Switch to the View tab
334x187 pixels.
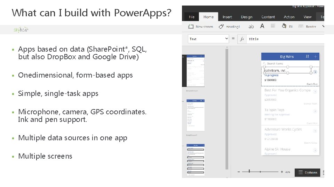tap(307, 17)
